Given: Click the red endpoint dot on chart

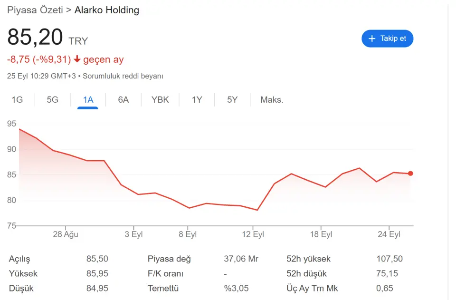Looking at the screenshot, I should pos(410,174).
